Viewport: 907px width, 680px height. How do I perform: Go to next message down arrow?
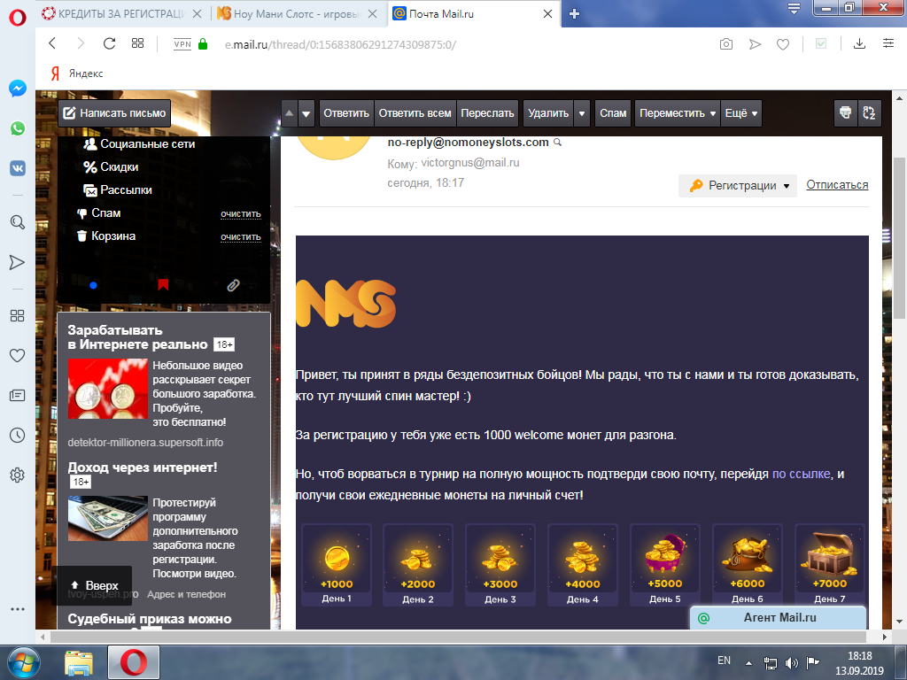click(306, 112)
